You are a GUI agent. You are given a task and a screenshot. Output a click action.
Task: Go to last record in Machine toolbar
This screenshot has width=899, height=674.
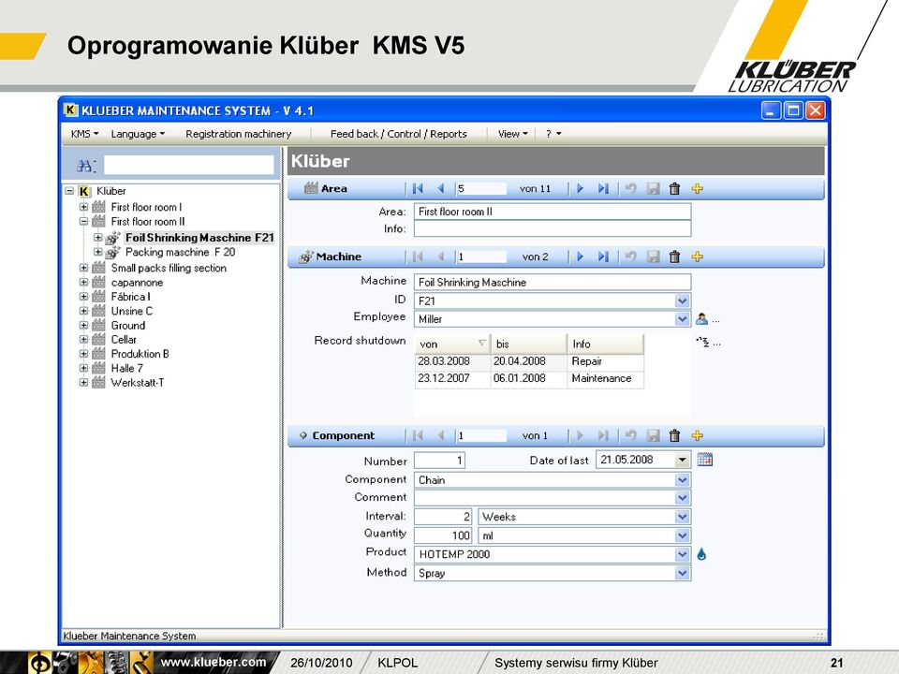click(x=602, y=256)
